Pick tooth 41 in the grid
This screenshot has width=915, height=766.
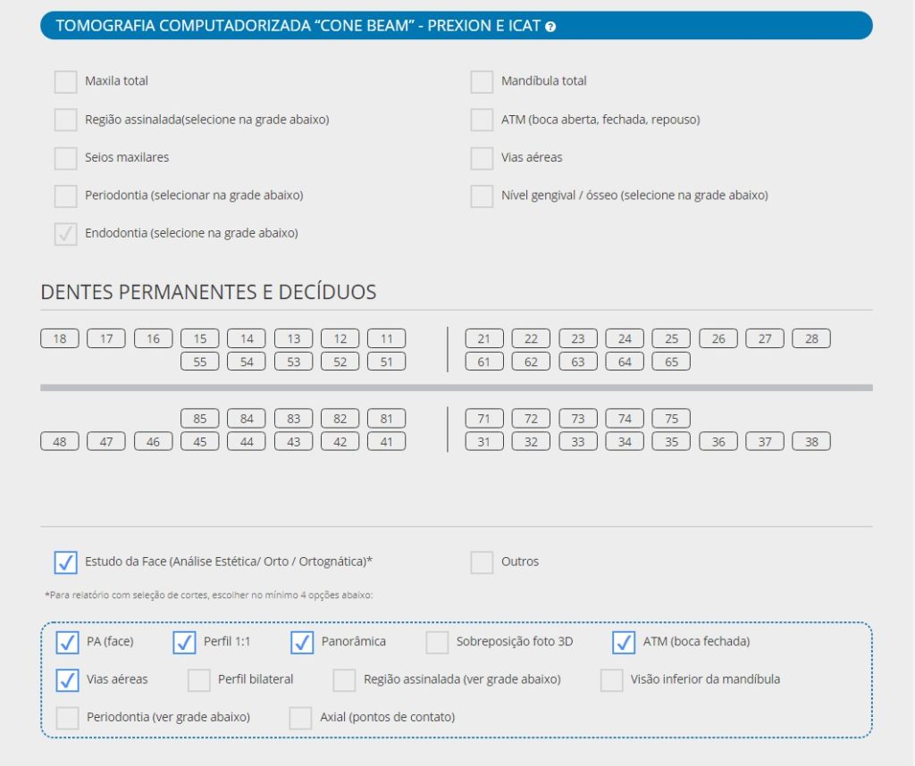click(x=386, y=442)
